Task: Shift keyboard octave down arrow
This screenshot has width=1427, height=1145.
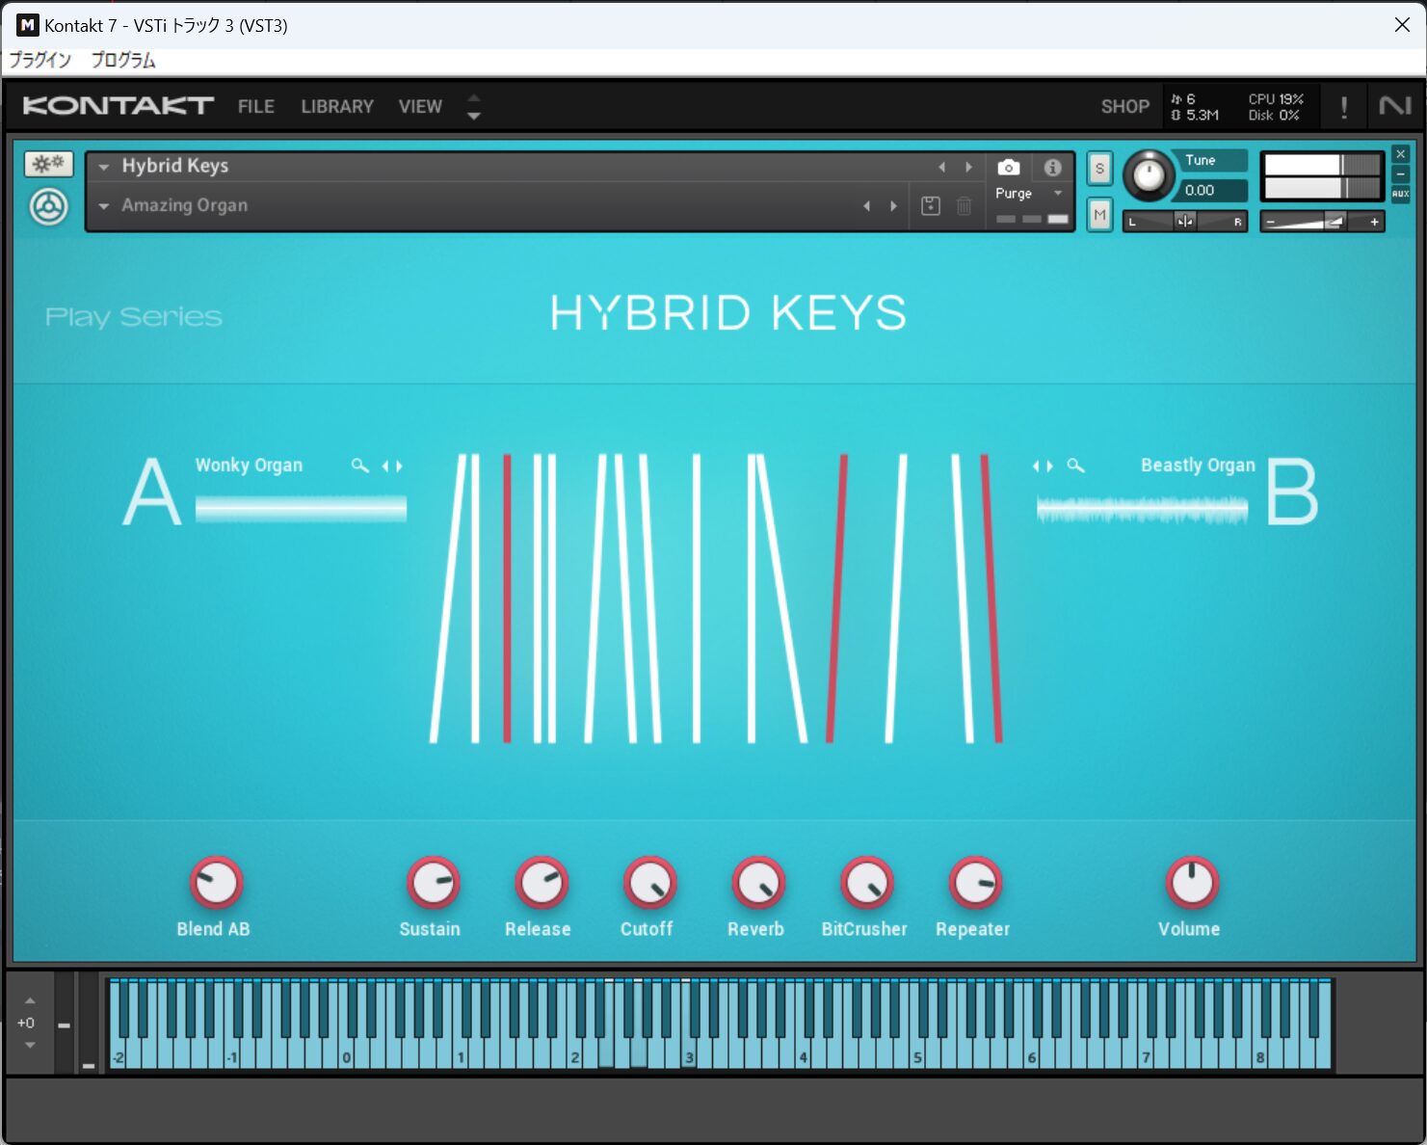Action: click(30, 1045)
